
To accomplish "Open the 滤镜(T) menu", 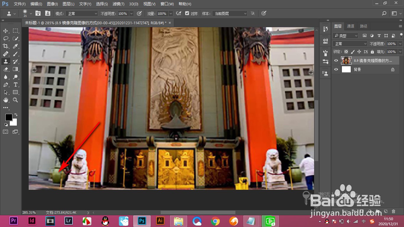I will click(119, 4).
